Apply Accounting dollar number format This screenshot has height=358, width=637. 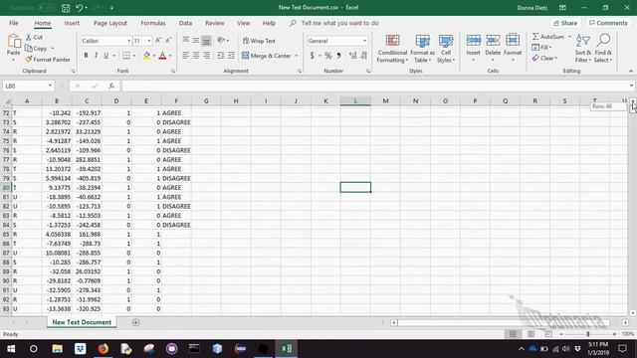(312, 56)
